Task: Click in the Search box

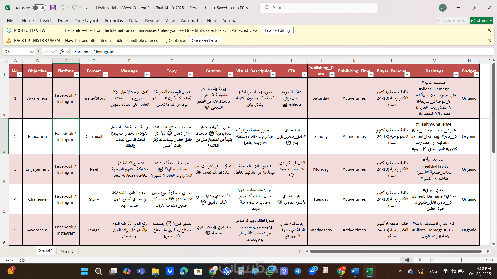Action: click(x=319, y=8)
